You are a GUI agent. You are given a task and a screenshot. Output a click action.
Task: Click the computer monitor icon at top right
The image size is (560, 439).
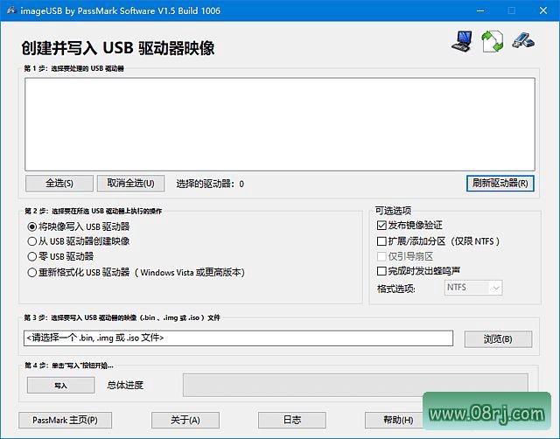coord(462,41)
